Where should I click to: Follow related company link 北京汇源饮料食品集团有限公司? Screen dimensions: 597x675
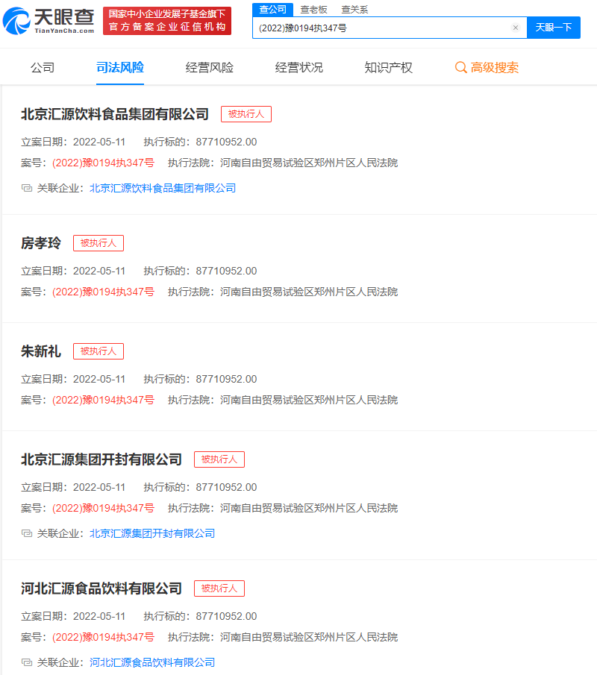(163, 188)
